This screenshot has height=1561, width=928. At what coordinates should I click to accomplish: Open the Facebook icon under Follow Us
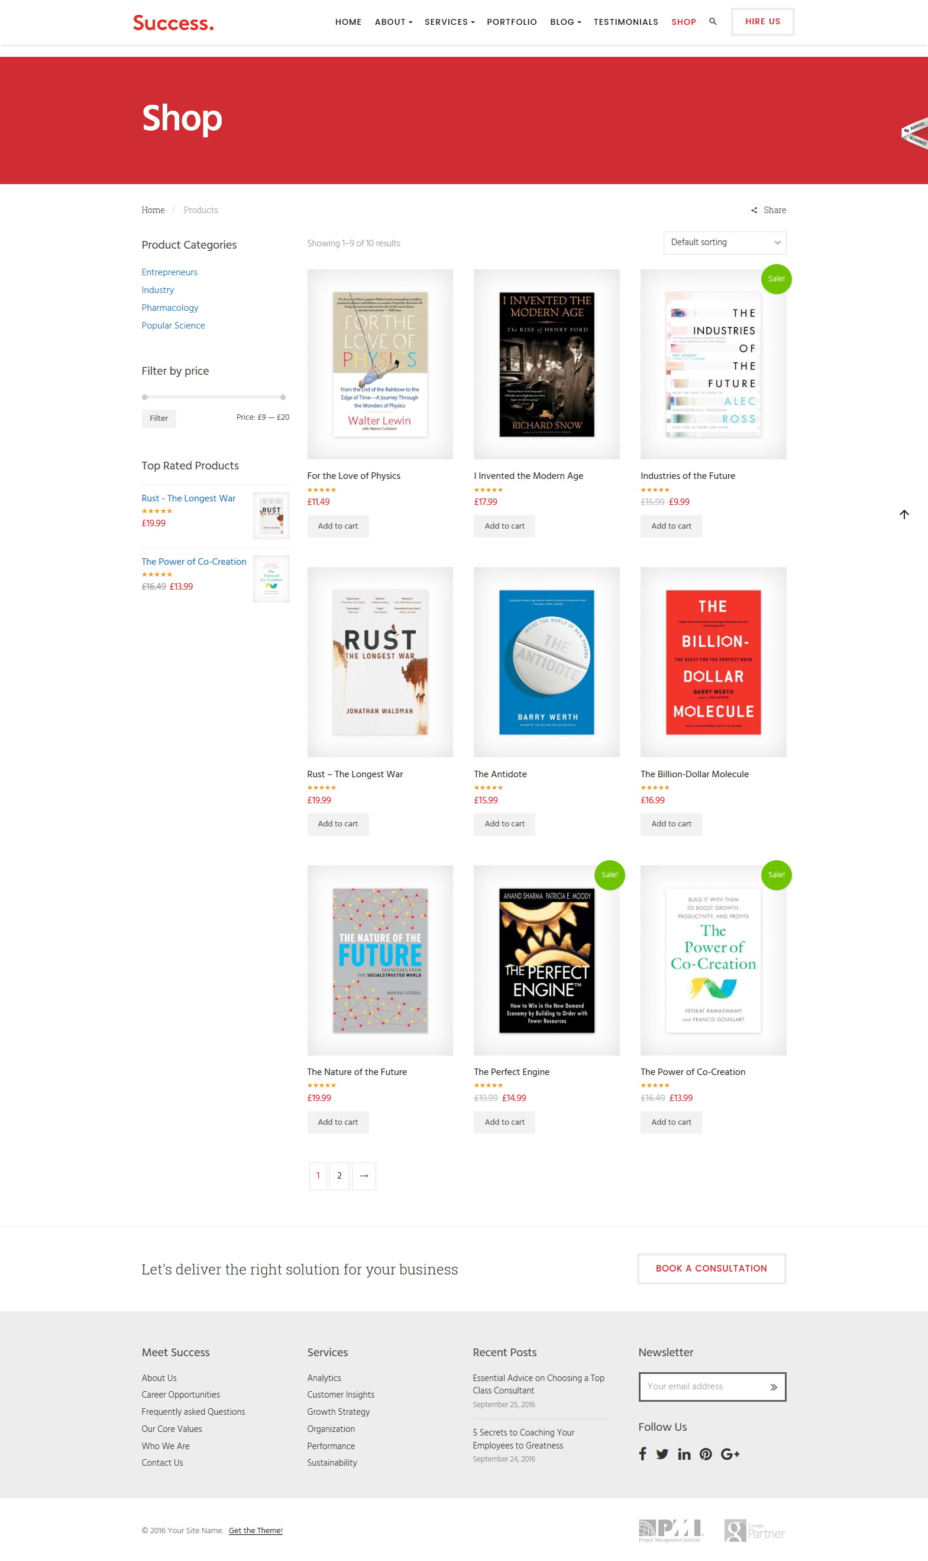[x=642, y=1454]
